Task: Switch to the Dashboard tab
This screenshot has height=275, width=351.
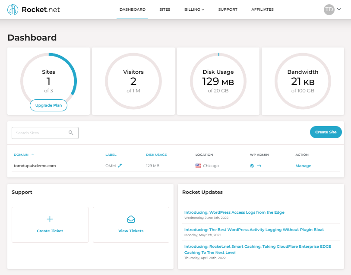Action: (x=132, y=9)
